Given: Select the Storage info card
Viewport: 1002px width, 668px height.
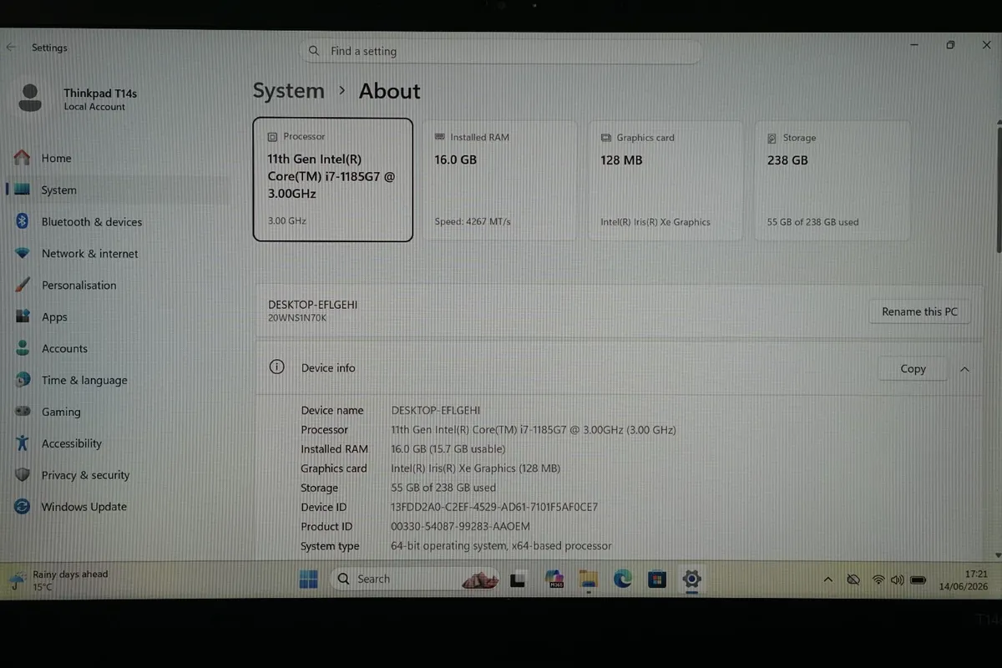Looking at the screenshot, I should click(832, 181).
